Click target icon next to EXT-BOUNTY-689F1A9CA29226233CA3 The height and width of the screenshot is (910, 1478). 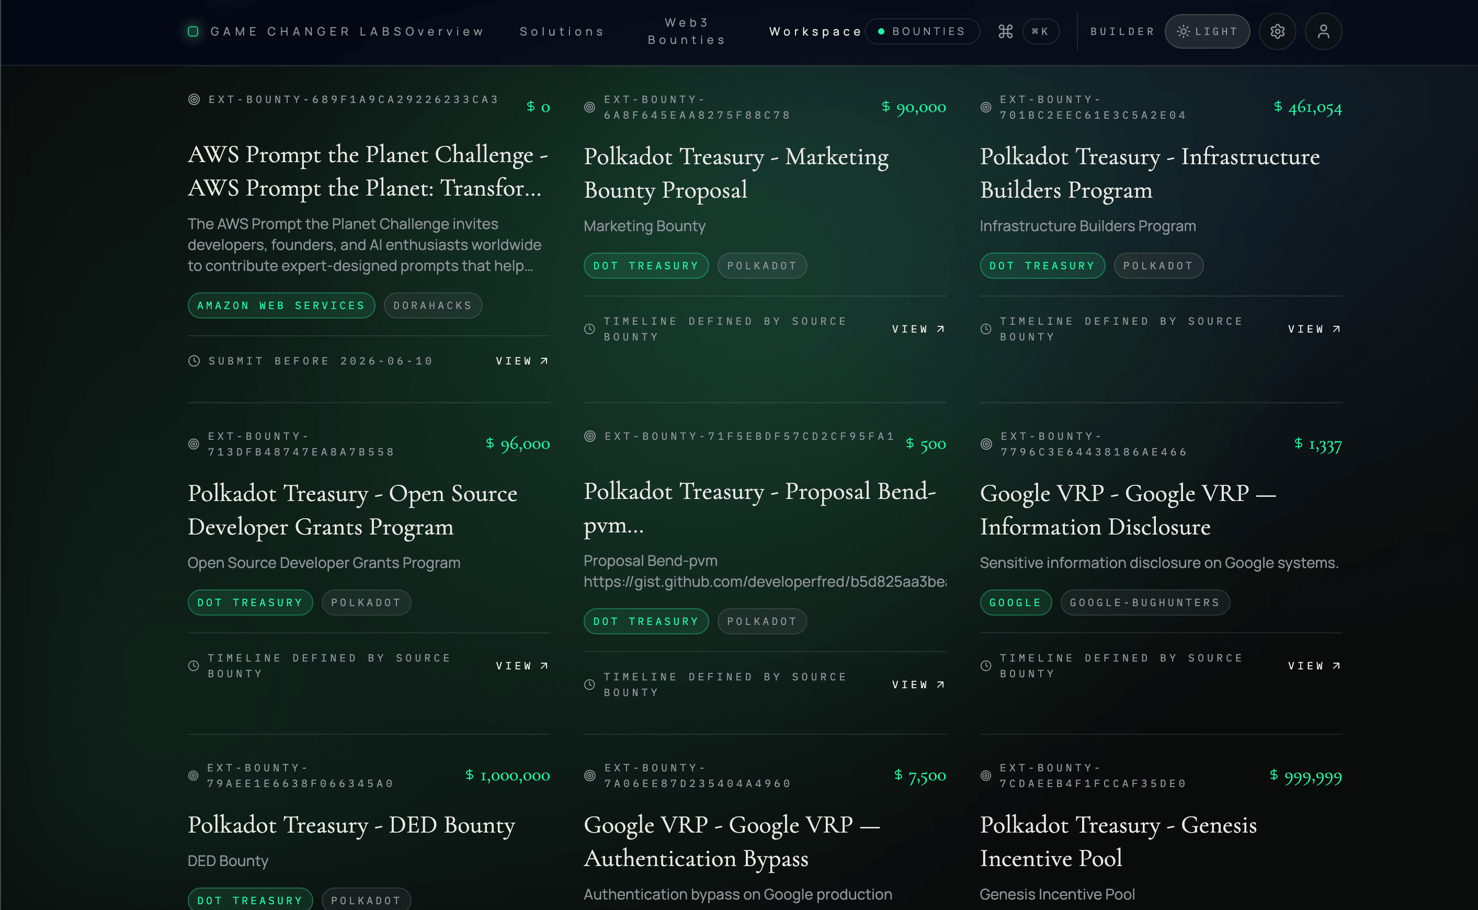(194, 99)
